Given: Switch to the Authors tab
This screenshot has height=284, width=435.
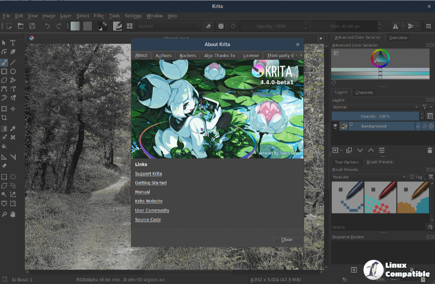Looking at the screenshot, I should (163, 55).
